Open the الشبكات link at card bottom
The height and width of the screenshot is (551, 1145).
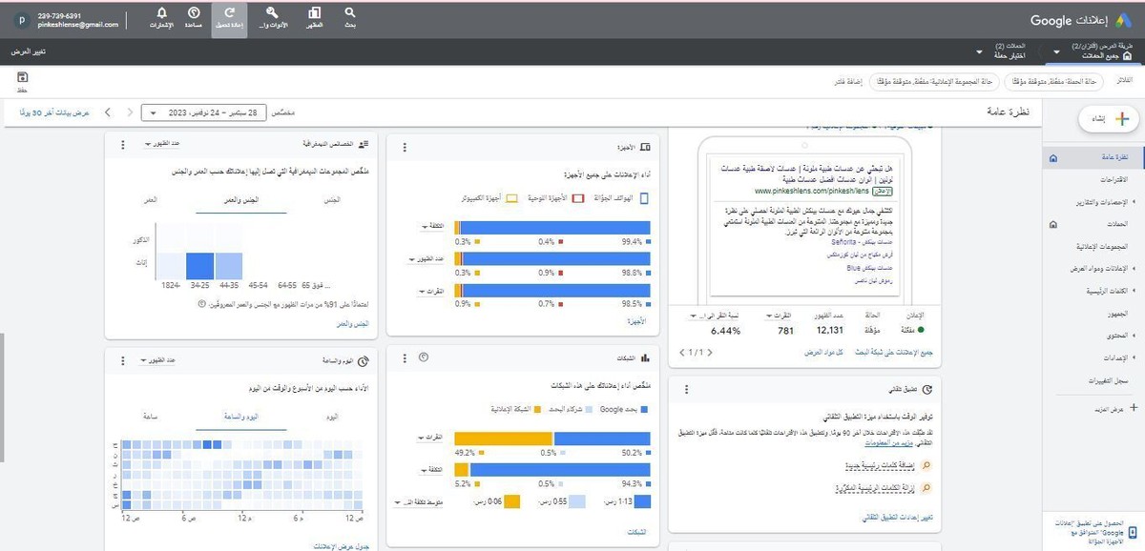639,533
